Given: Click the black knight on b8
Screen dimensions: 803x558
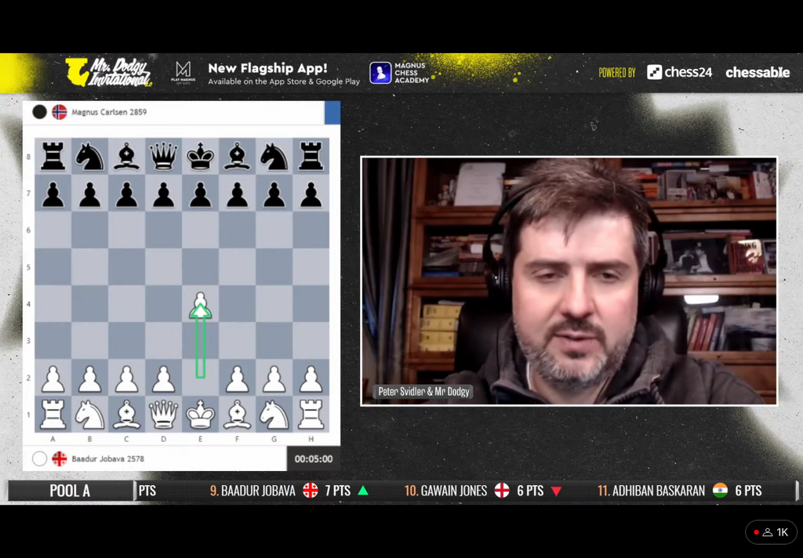Looking at the screenshot, I should click(x=89, y=156).
